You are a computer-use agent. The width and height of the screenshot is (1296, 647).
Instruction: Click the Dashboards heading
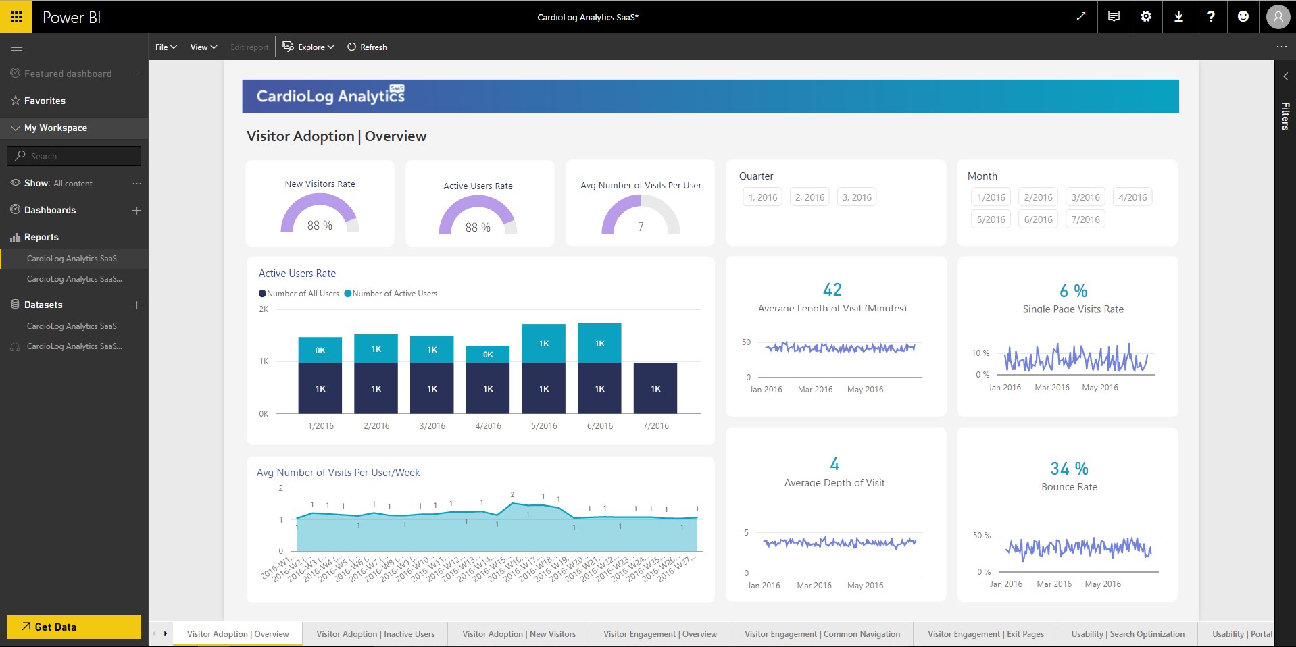tap(43, 210)
